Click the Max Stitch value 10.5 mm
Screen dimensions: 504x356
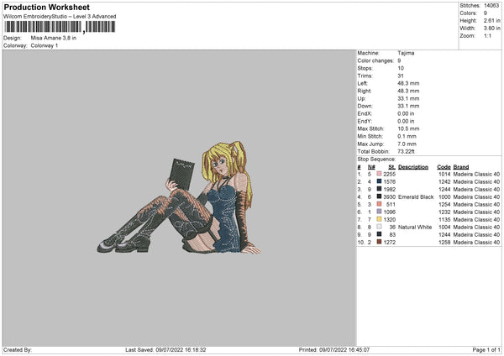(x=408, y=128)
